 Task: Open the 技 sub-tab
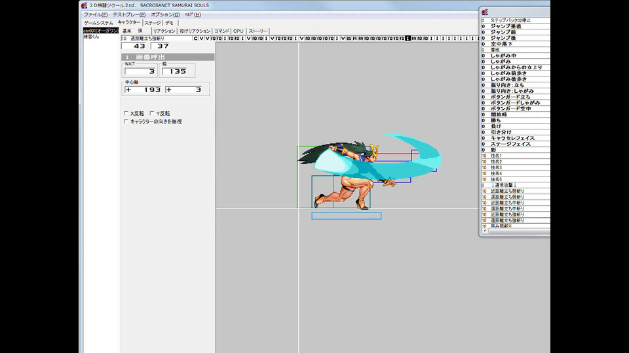(140, 31)
